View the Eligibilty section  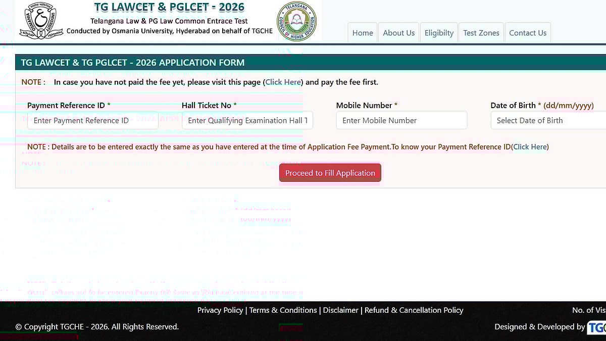[x=439, y=32]
